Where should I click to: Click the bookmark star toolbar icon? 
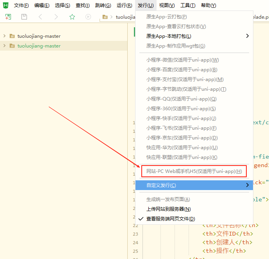point(72,17)
